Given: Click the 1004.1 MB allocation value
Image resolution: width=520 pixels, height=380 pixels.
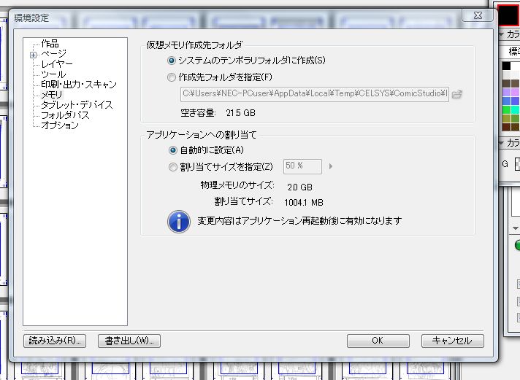Looking at the screenshot, I should 304,203.
